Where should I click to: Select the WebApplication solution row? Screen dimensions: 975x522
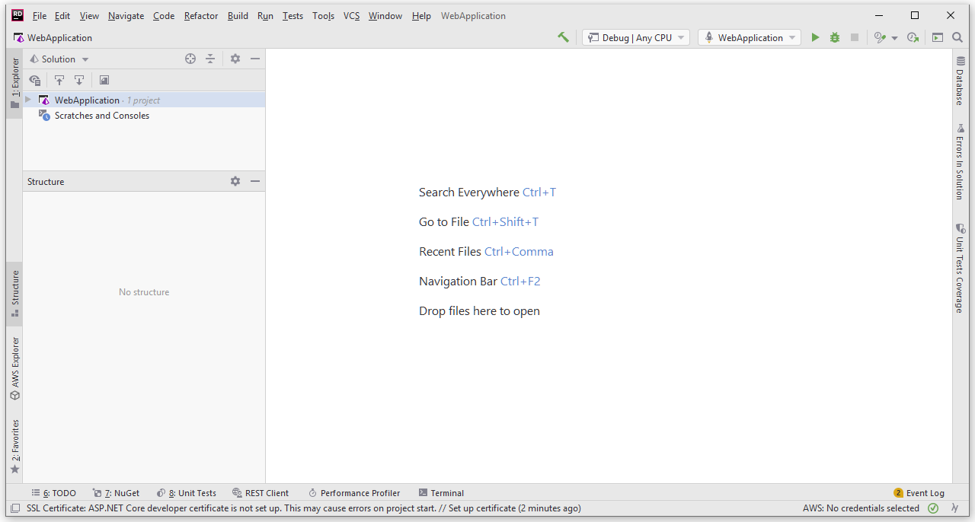tap(144, 100)
